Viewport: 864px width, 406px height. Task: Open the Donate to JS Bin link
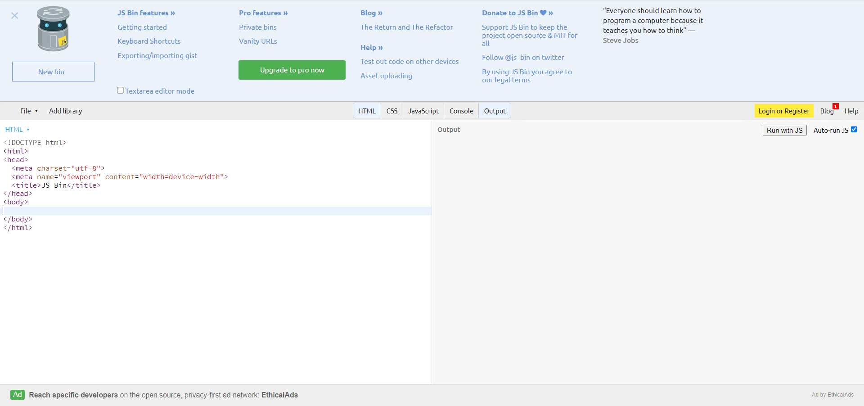(517, 13)
